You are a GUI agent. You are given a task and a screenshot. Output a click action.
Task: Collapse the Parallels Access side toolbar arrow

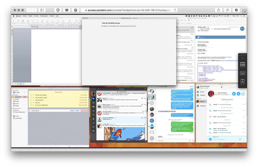pyautogui.click(x=243, y=58)
